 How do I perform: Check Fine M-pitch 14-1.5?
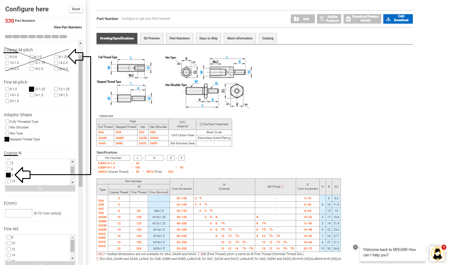coord(7,95)
